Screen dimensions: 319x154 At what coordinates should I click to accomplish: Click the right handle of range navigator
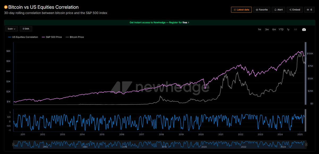306,144
